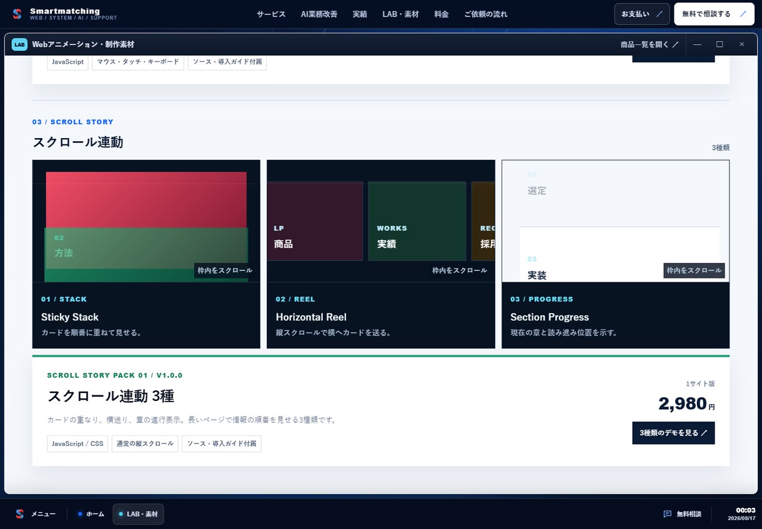
Task: Open the taskbar メニュー button
Action: coord(36,514)
